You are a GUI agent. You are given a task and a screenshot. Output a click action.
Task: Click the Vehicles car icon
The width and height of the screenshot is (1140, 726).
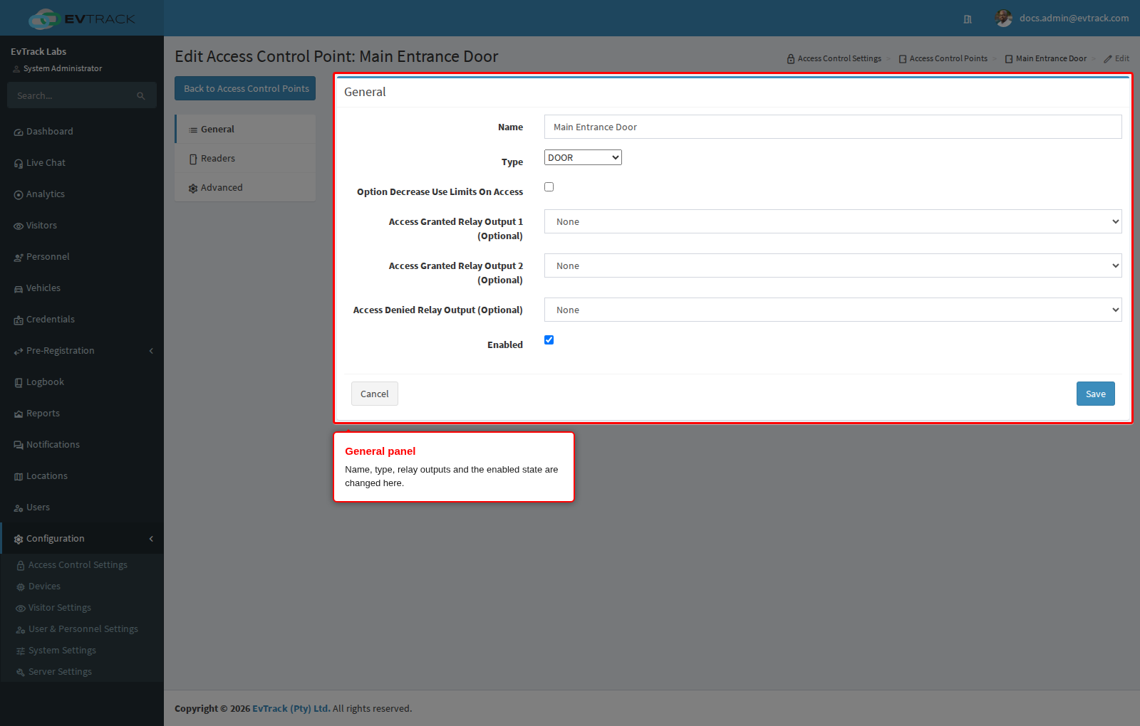(19, 289)
